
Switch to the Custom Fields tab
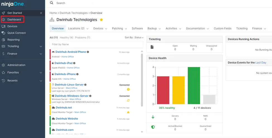click(223, 29)
